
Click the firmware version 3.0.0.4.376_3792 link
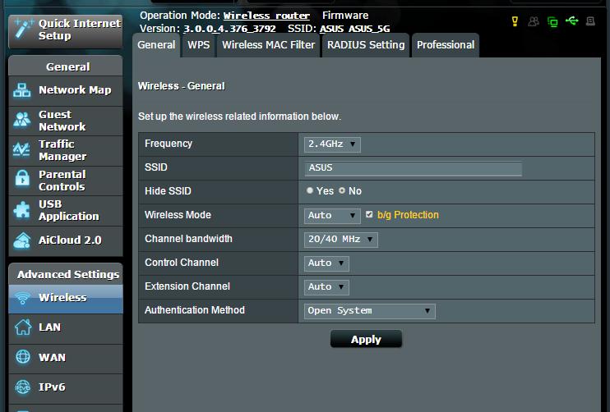[x=229, y=29]
